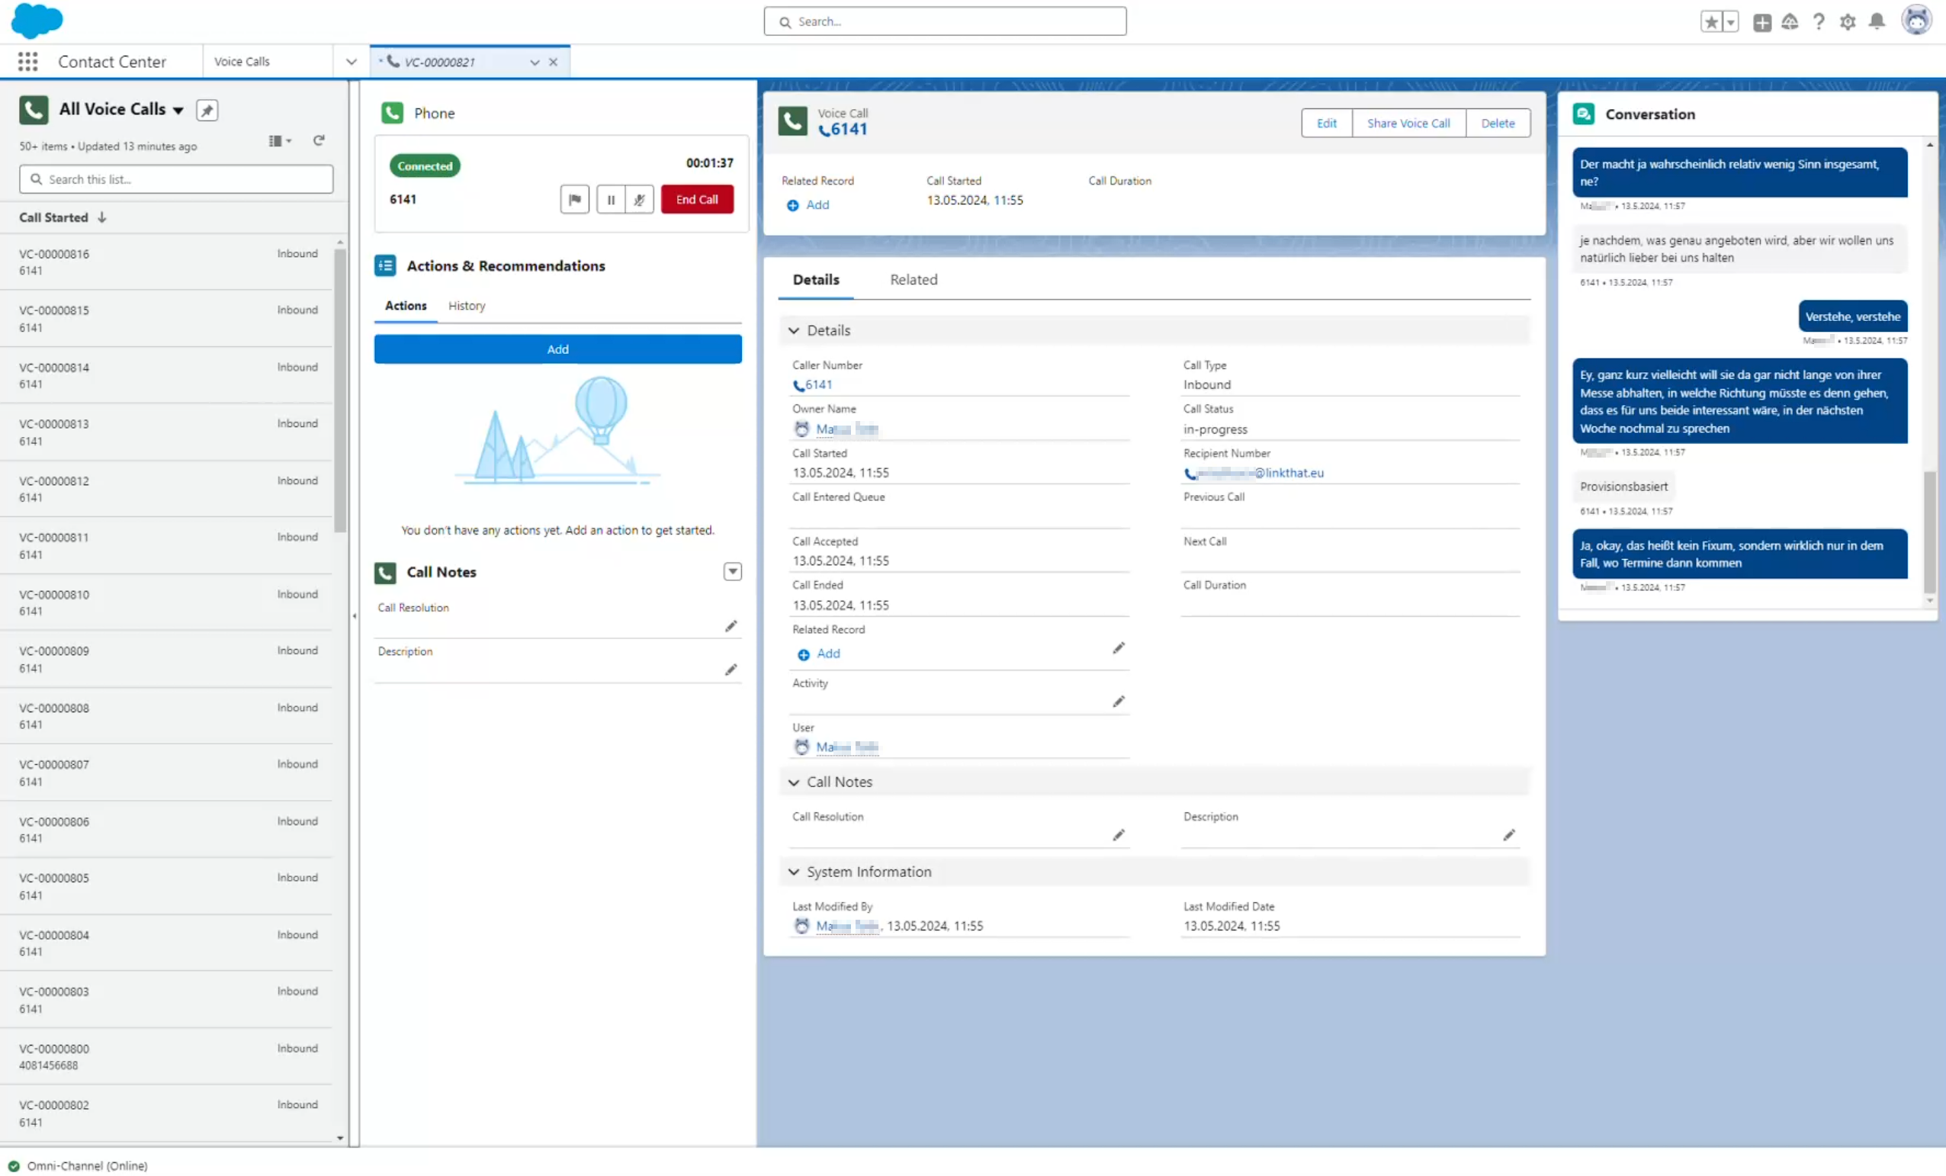Click the Conversation panel icon
This screenshot has height=1176, width=1946.
coord(1584,114)
